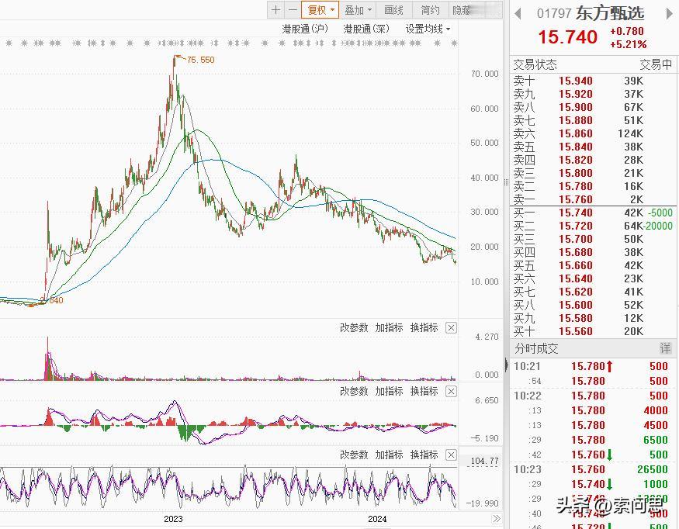
Task: Switch to 简约 view
Action: (430, 9)
